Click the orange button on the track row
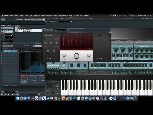The height and width of the screenshot is (115, 153). [25, 31]
